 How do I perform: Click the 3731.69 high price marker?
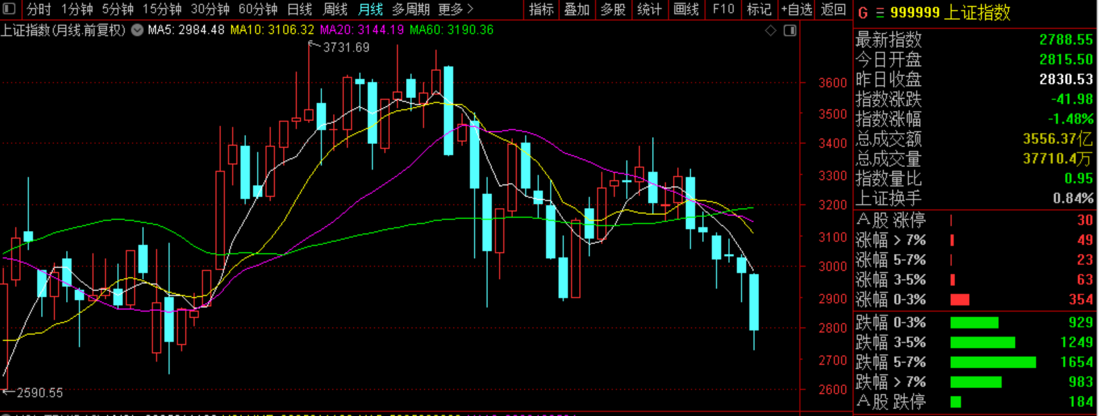pos(346,47)
